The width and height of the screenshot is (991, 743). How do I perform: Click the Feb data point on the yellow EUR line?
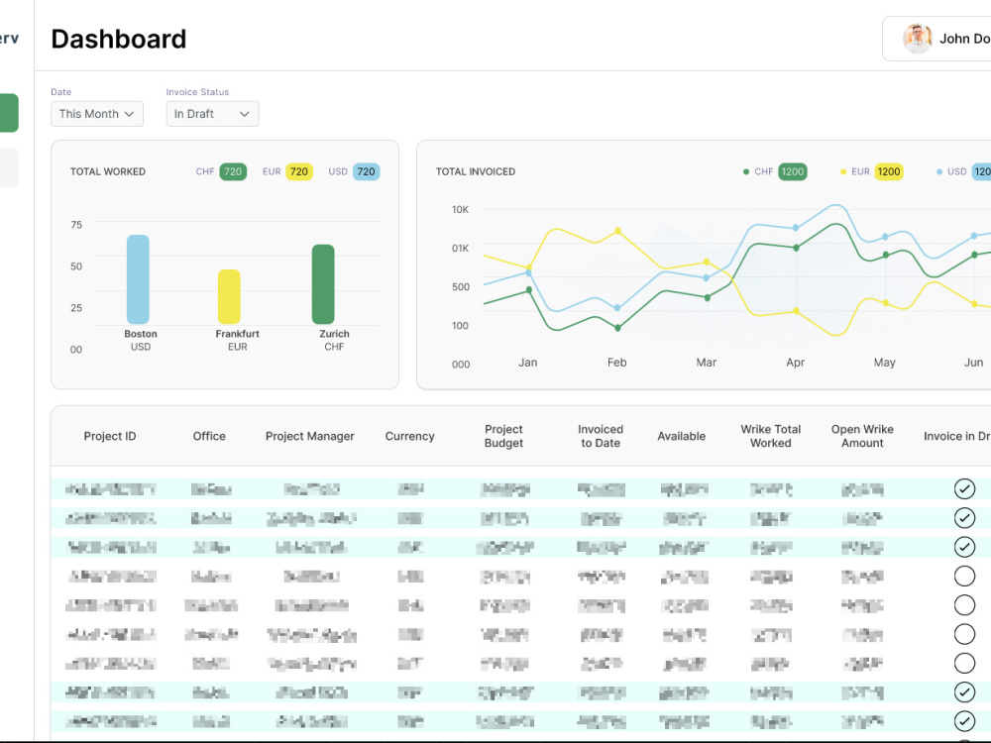click(617, 231)
